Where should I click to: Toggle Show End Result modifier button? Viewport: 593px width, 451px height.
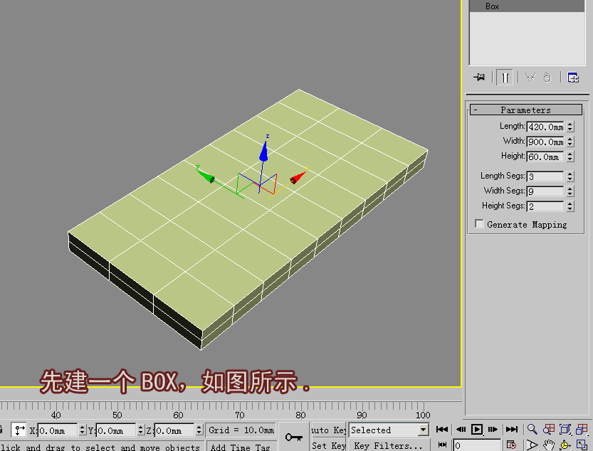505,78
